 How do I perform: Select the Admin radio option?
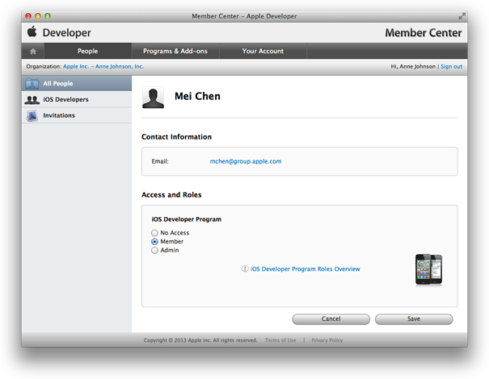coord(154,250)
